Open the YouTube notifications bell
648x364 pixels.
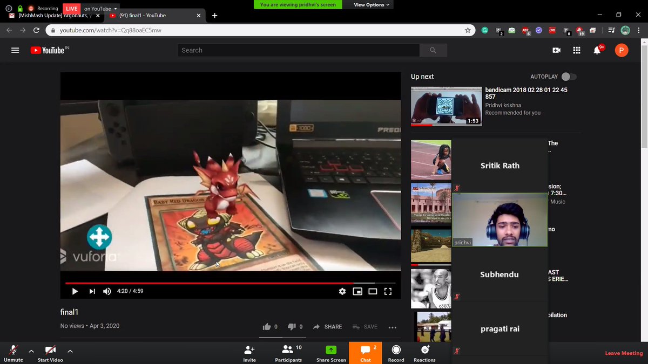click(597, 50)
